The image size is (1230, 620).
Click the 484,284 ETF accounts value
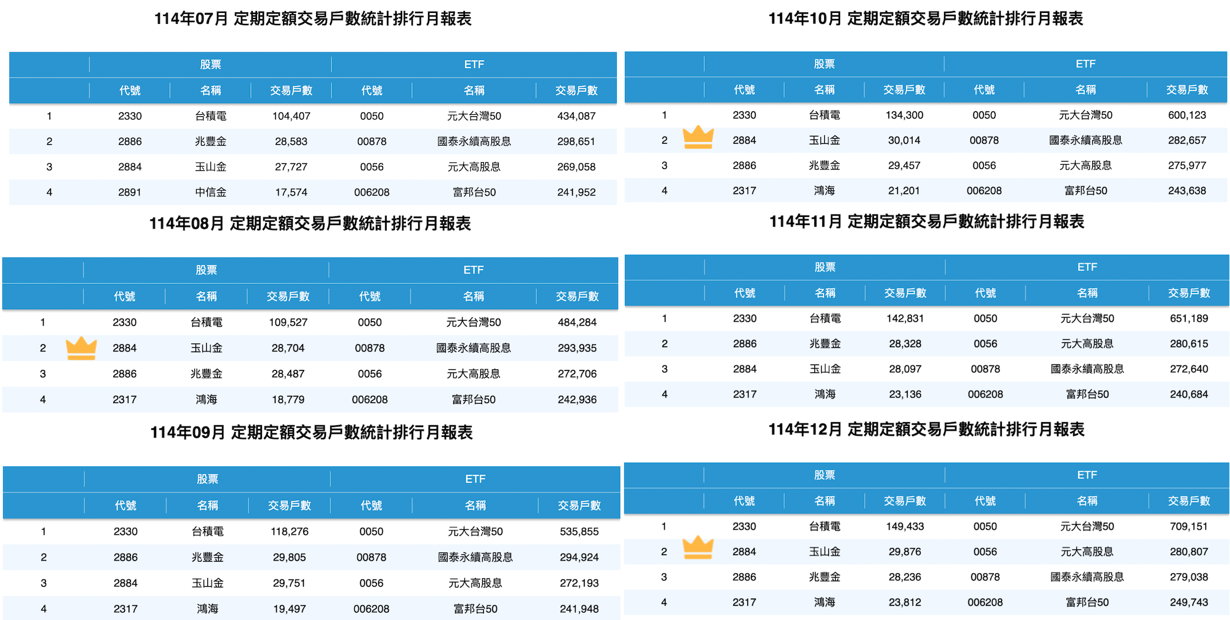577,322
